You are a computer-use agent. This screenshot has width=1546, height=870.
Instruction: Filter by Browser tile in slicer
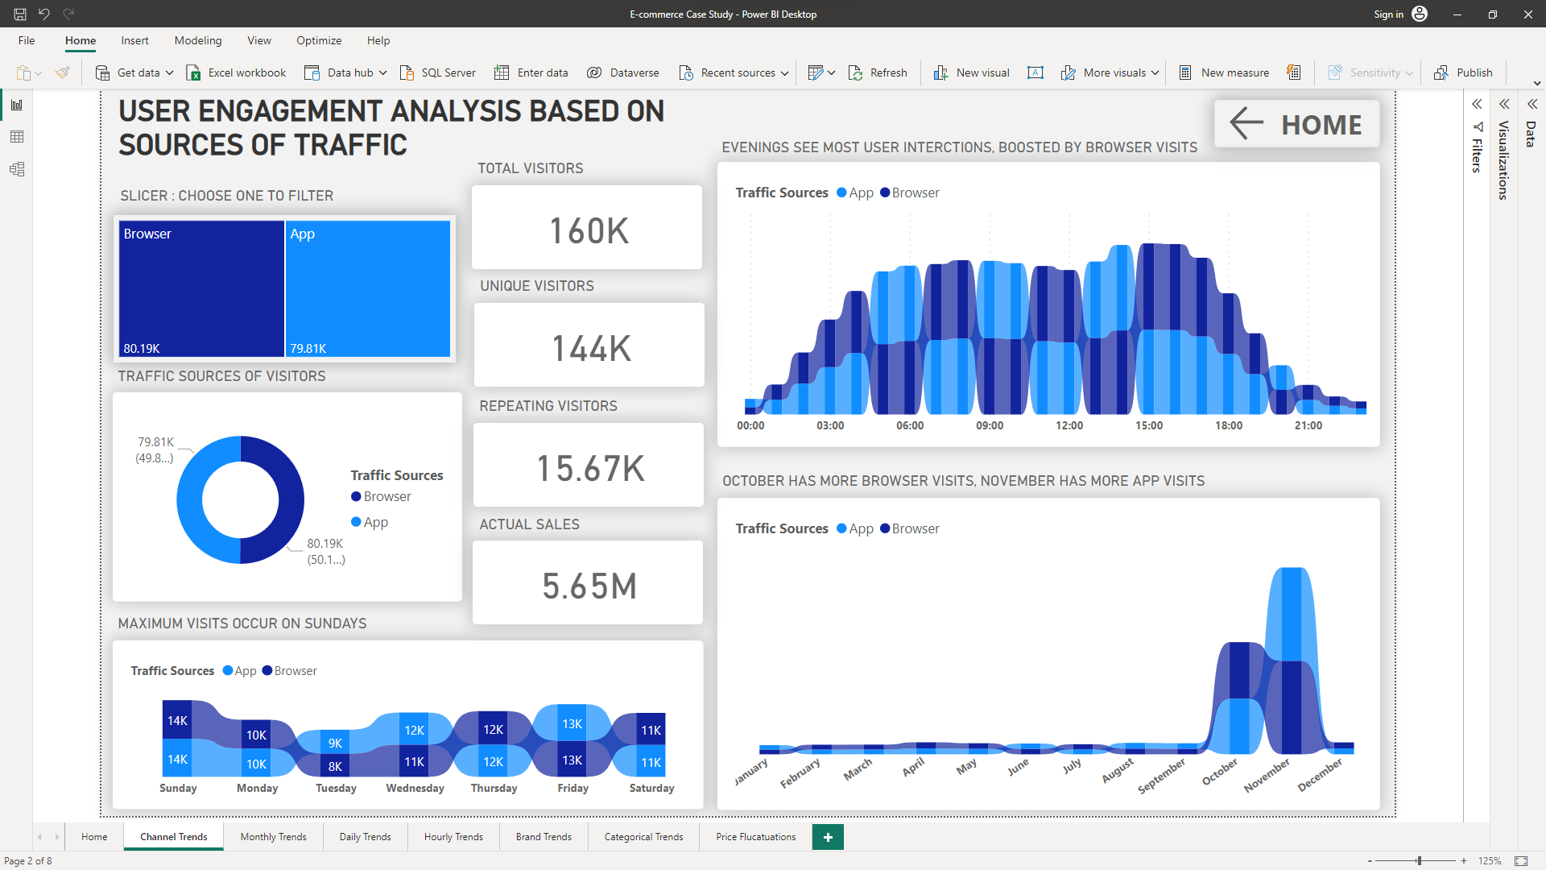pyautogui.click(x=201, y=288)
